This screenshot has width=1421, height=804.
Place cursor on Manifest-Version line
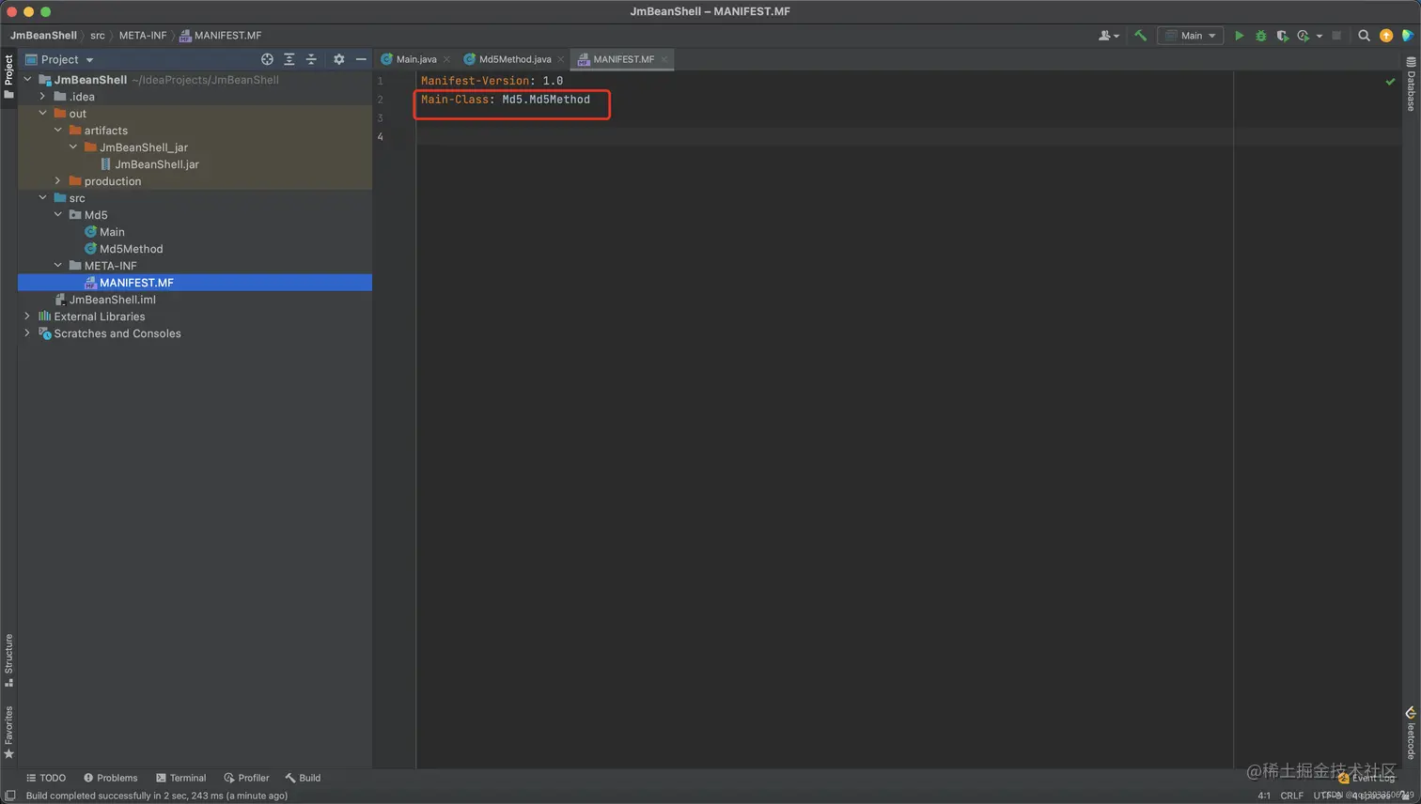point(492,81)
